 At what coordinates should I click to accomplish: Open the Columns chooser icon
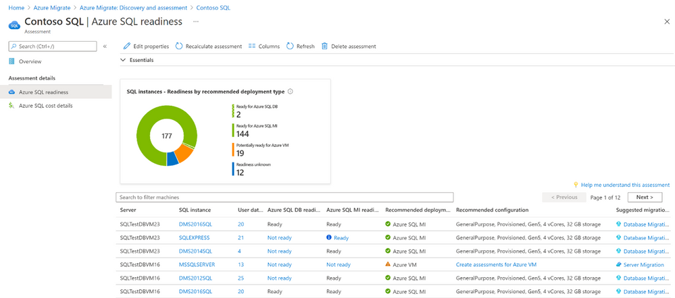(x=252, y=46)
